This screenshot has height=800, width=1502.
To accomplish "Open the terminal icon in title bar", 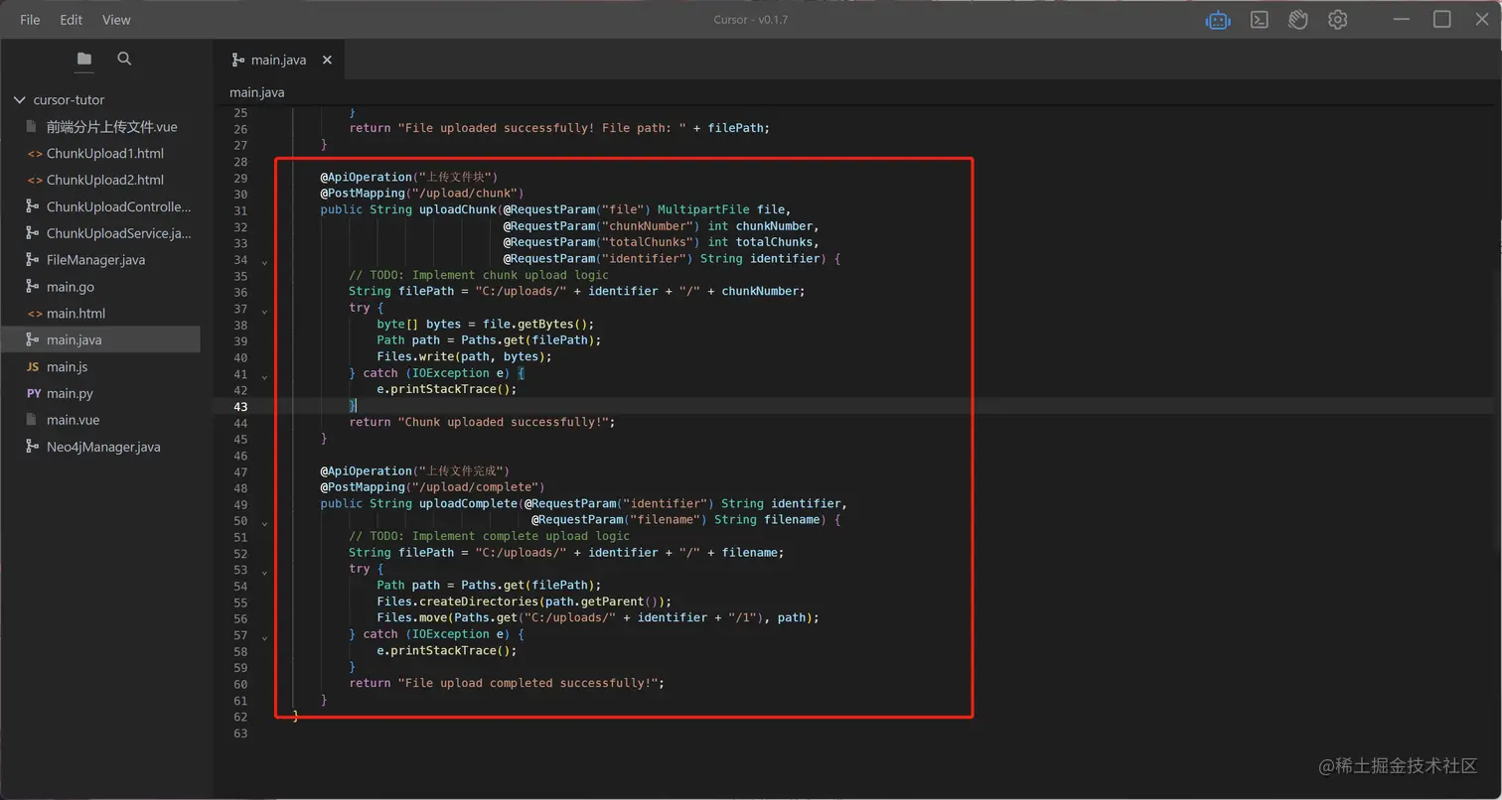I will tap(1259, 20).
